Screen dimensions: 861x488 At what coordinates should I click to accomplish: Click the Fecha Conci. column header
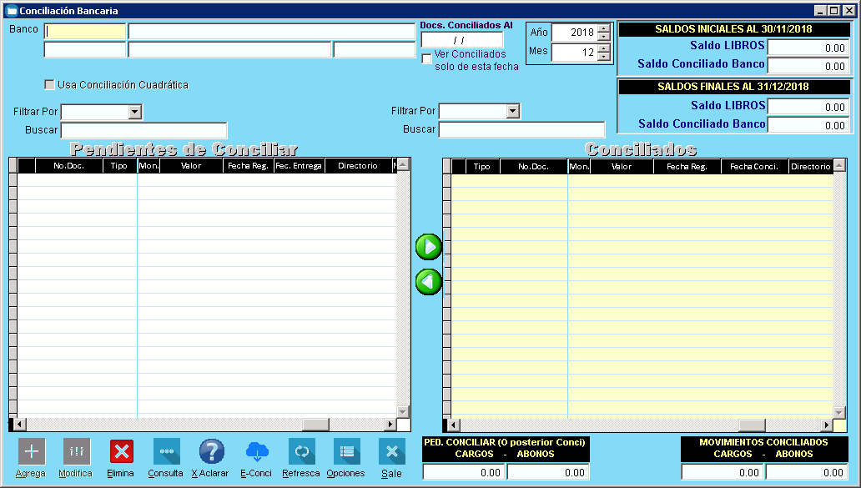pos(754,167)
